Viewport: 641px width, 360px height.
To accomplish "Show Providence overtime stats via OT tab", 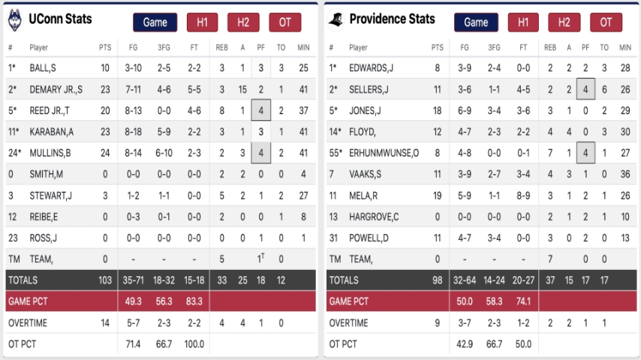I will (606, 22).
